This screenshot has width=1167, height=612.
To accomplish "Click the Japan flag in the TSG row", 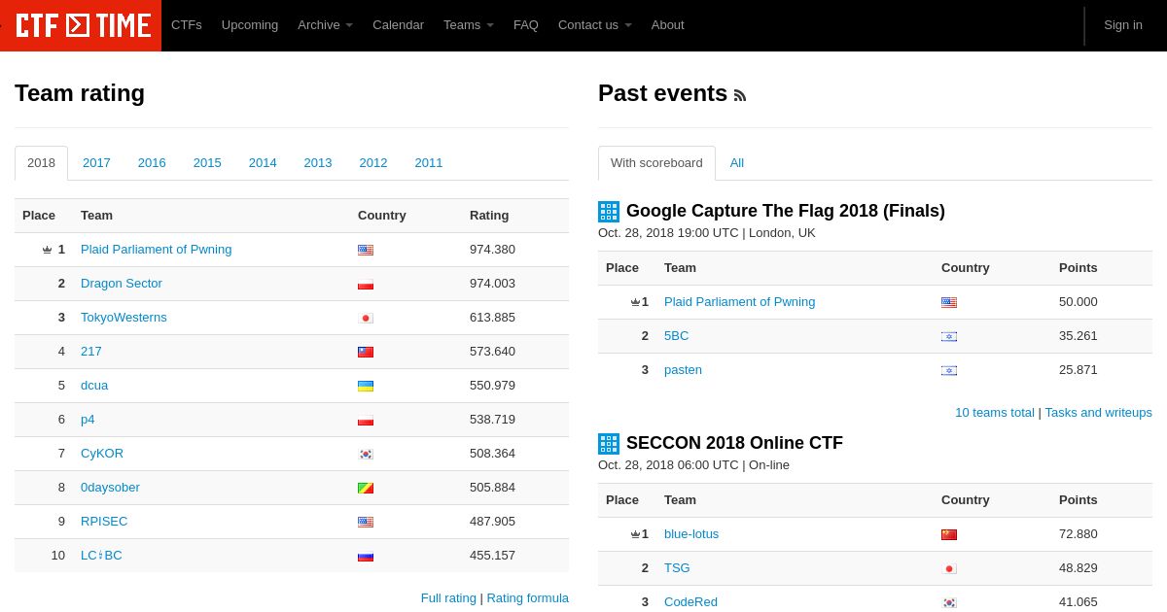I will pyautogui.click(x=949, y=568).
